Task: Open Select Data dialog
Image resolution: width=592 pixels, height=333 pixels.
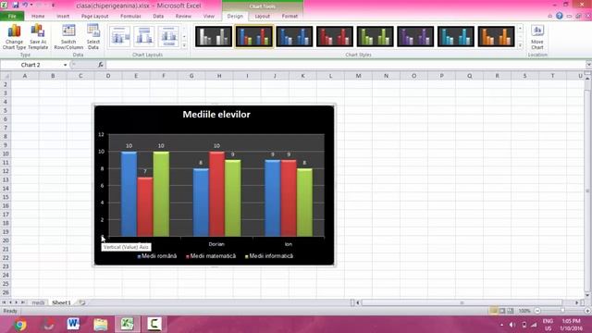Action: pos(93,37)
